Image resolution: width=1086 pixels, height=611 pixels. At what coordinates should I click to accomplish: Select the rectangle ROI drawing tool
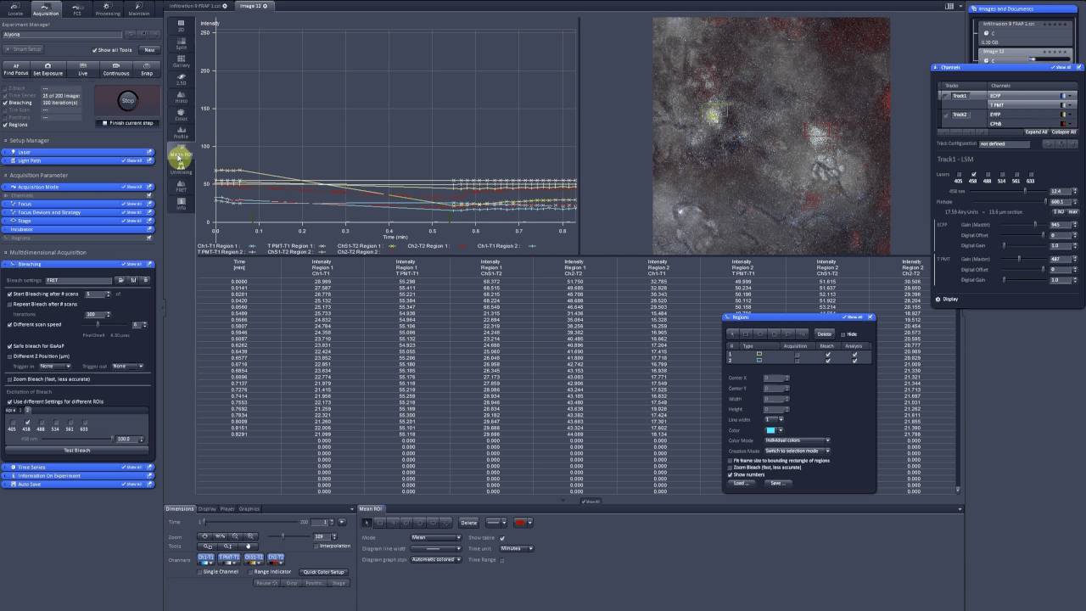[381, 523]
